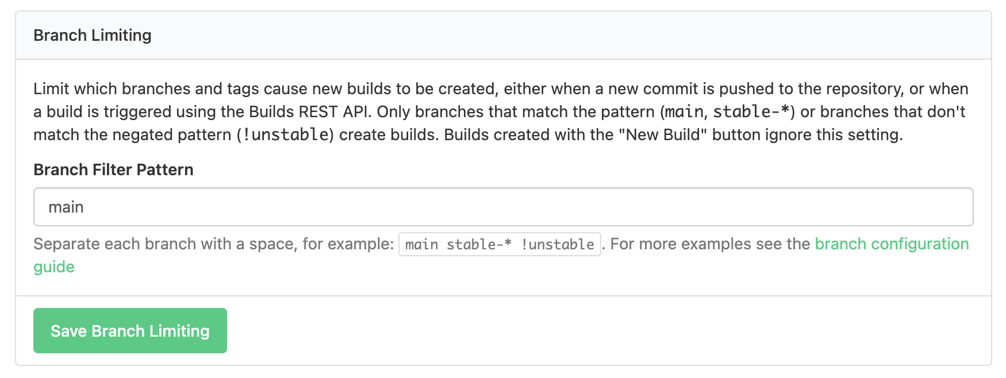Viewport: 1006px width, 378px height.
Task: Click the Branch Limiting panel header
Action: point(93,35)
